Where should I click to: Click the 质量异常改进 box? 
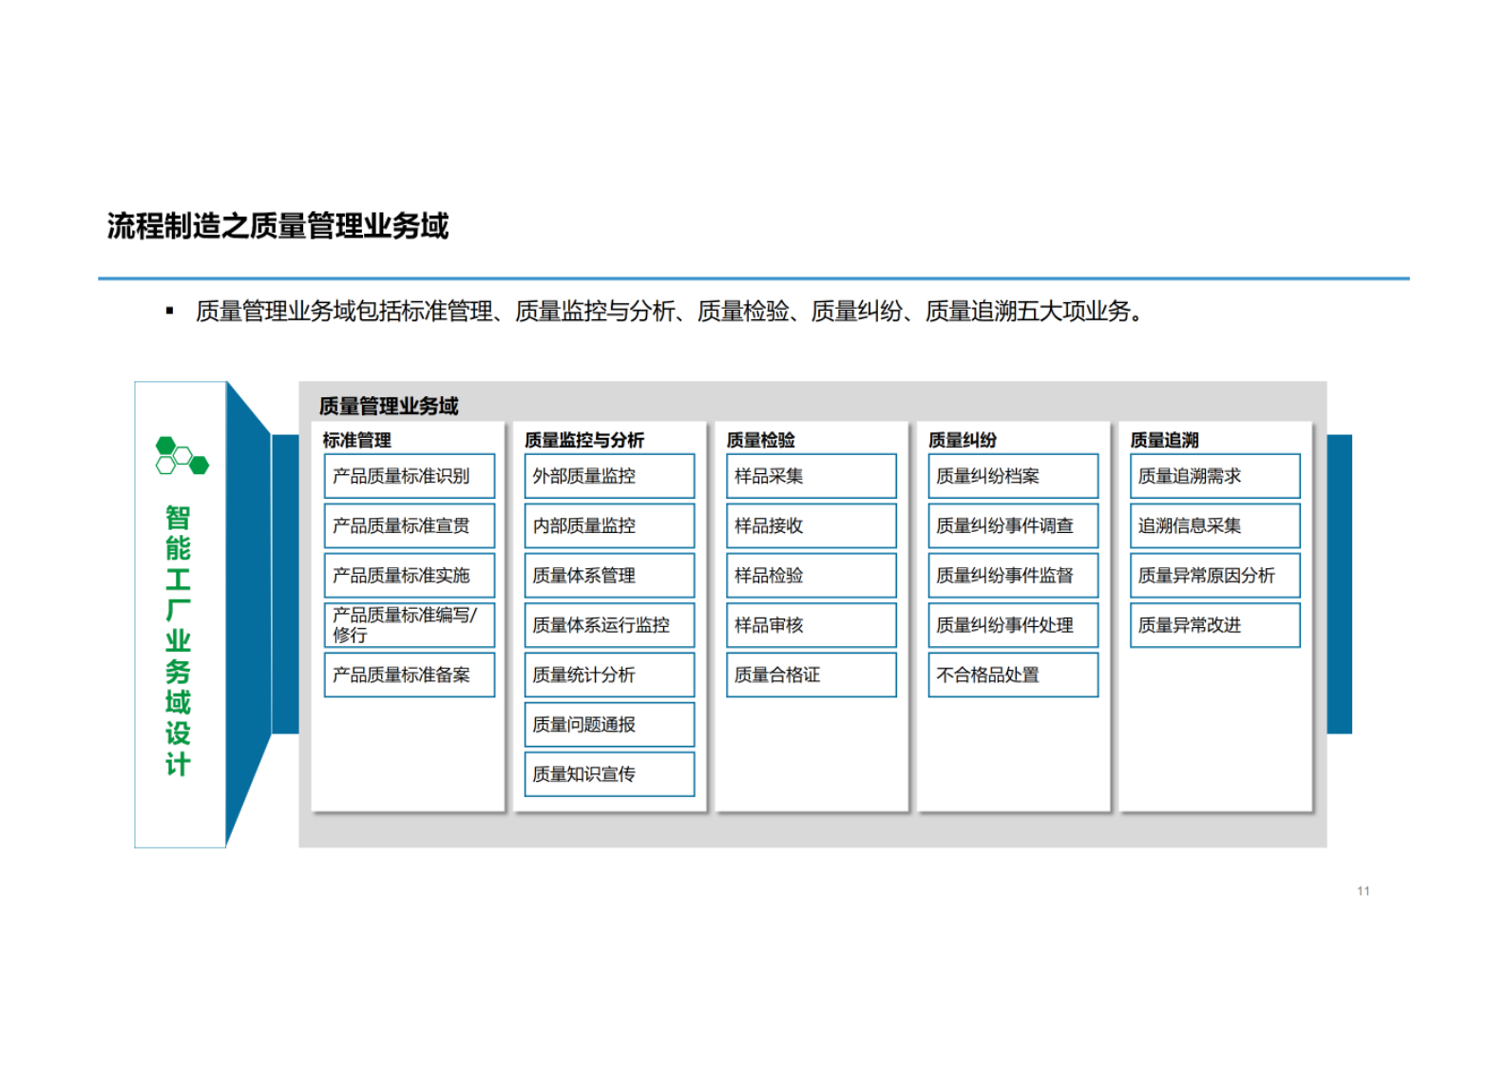tap(1214, 625)
